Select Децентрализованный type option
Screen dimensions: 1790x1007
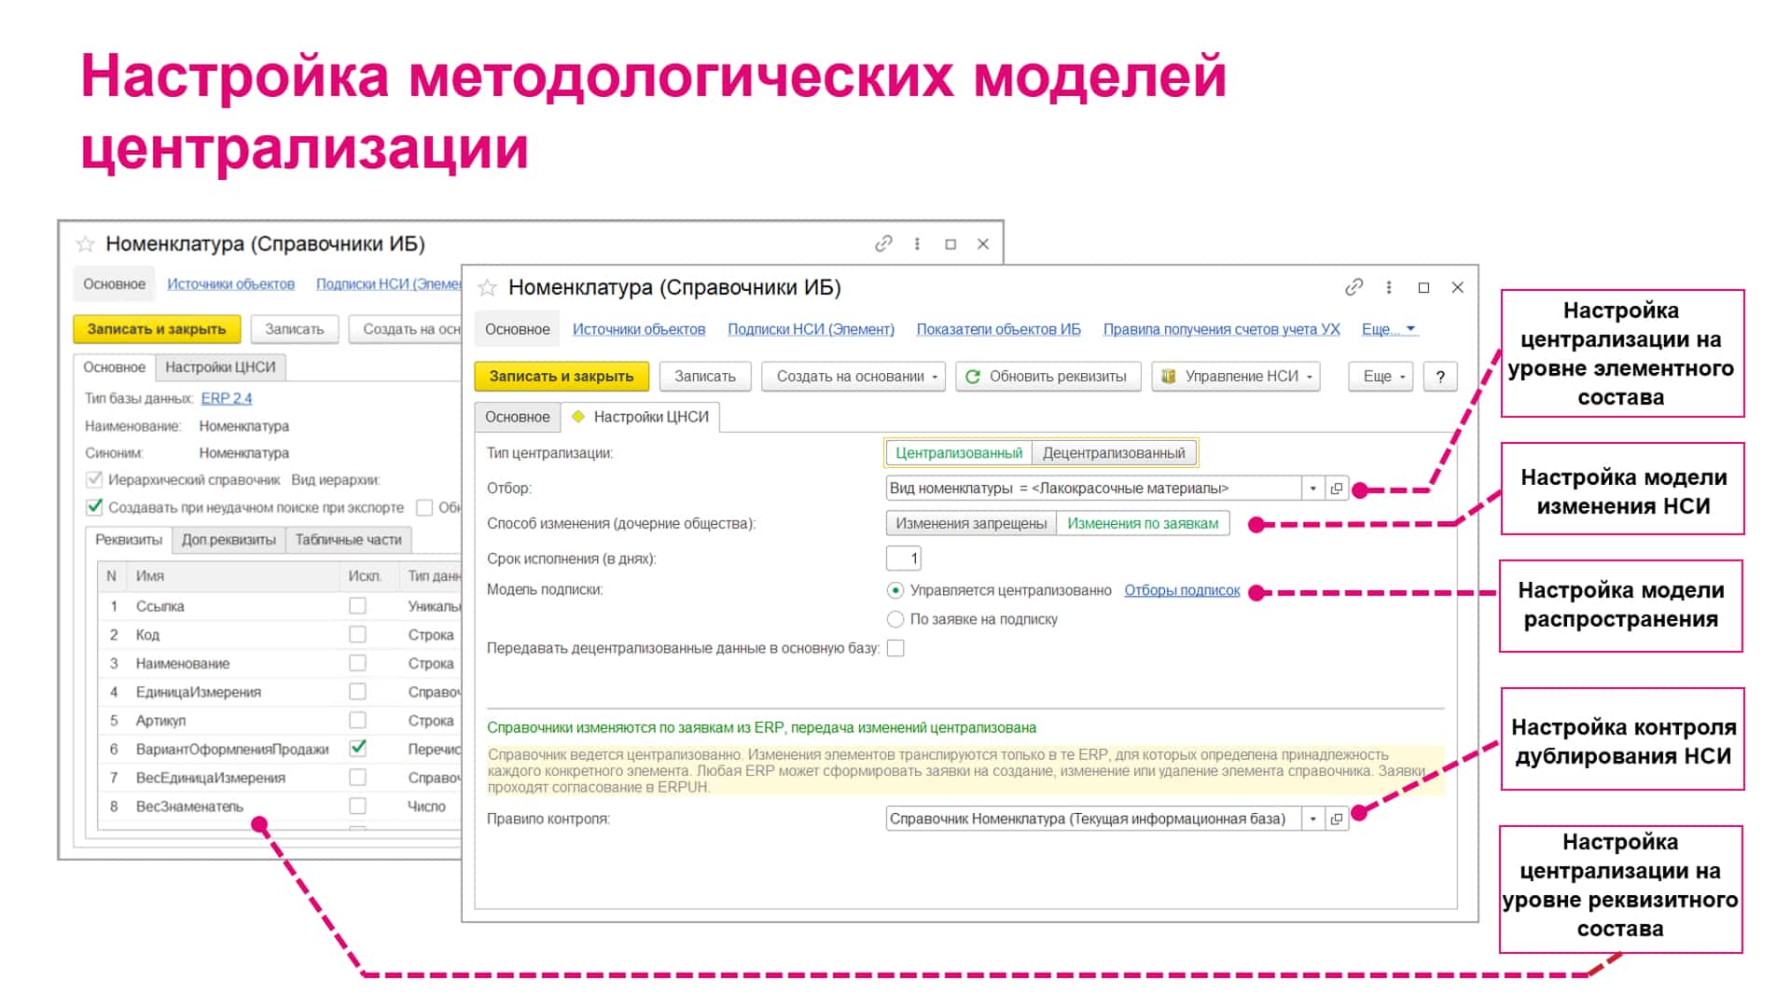1114,453
